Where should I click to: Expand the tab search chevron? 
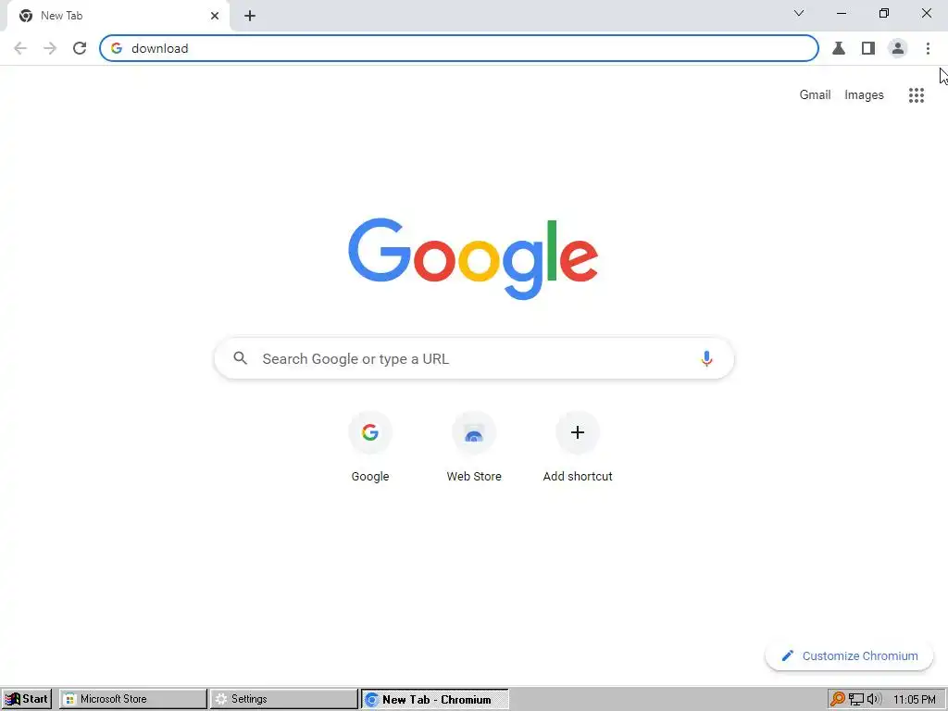coord(799,13)
